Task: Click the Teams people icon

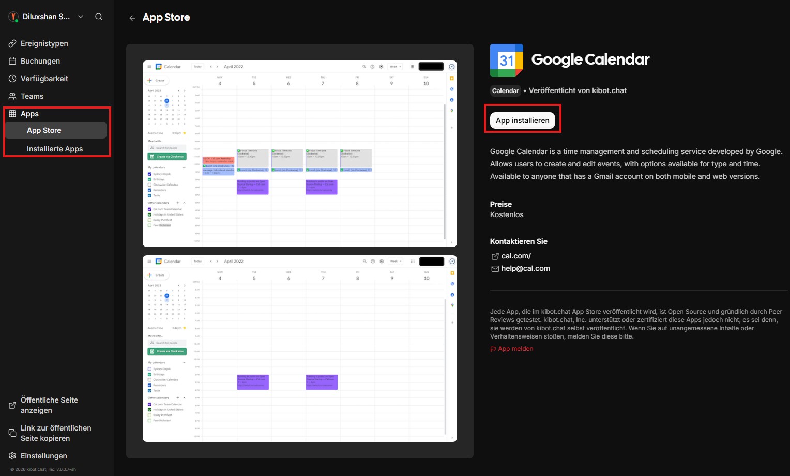Action: [12, 96]
